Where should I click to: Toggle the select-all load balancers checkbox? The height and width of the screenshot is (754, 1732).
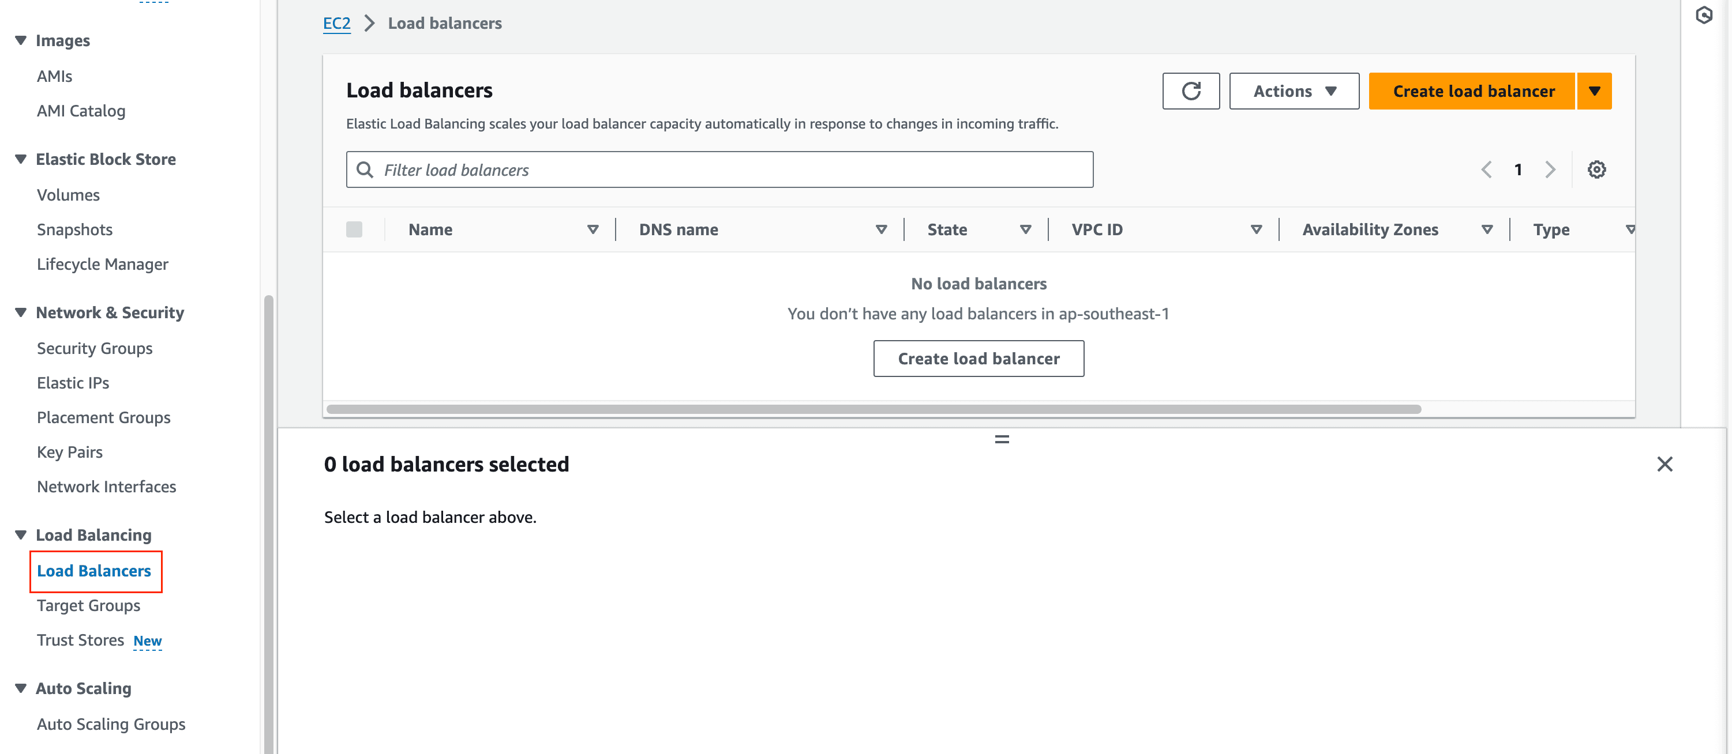tap(354, 230)
